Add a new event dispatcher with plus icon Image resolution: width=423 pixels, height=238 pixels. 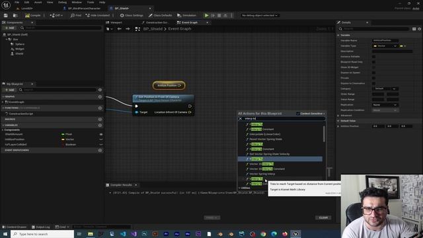(x=100, y=150)
